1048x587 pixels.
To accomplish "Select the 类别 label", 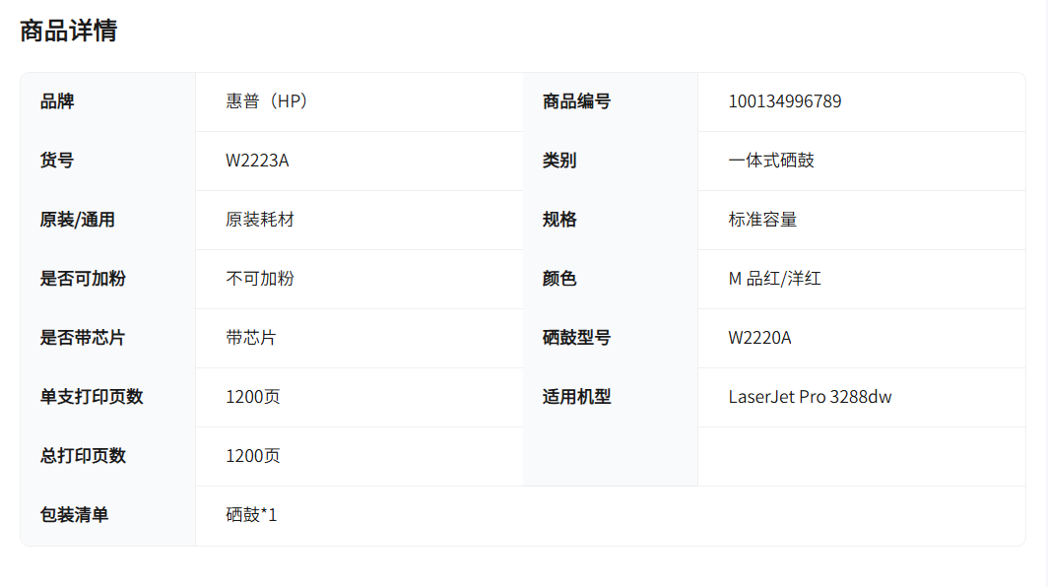I will (x=559, y=161).
